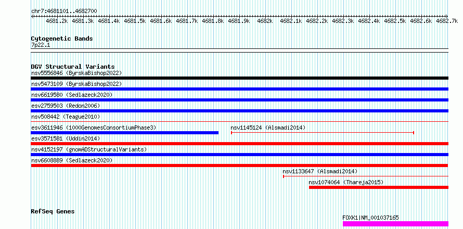Click the 4682.5k ruler tick label
463x229 pixels.
395,21
